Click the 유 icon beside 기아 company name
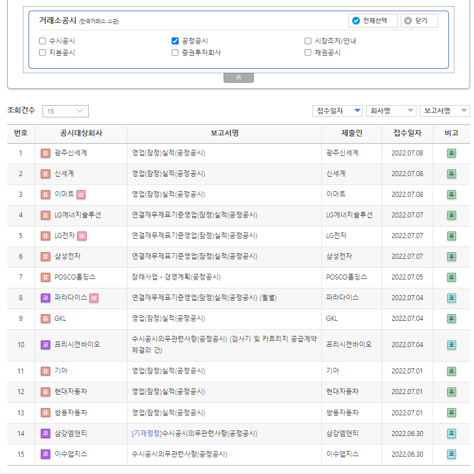 click(x=45, y=371)
